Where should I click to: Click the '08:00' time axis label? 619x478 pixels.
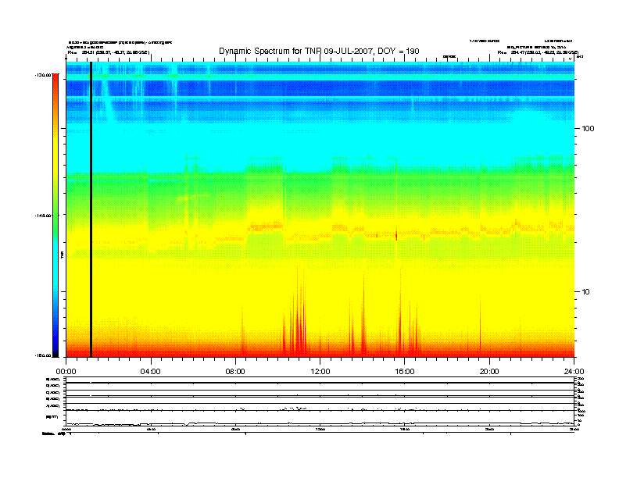click(235, 372)
